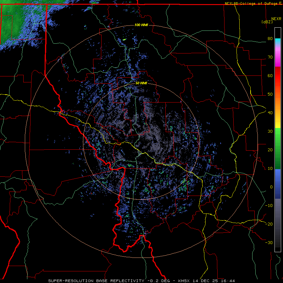Click the [dBZ] units label
Image resolution: width=283 pixels, height=283 pixels.
[267, 22]
